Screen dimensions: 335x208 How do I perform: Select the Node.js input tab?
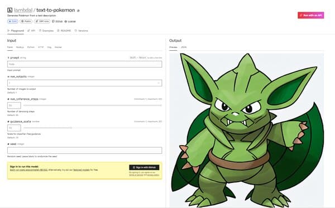tap(20, 47)
